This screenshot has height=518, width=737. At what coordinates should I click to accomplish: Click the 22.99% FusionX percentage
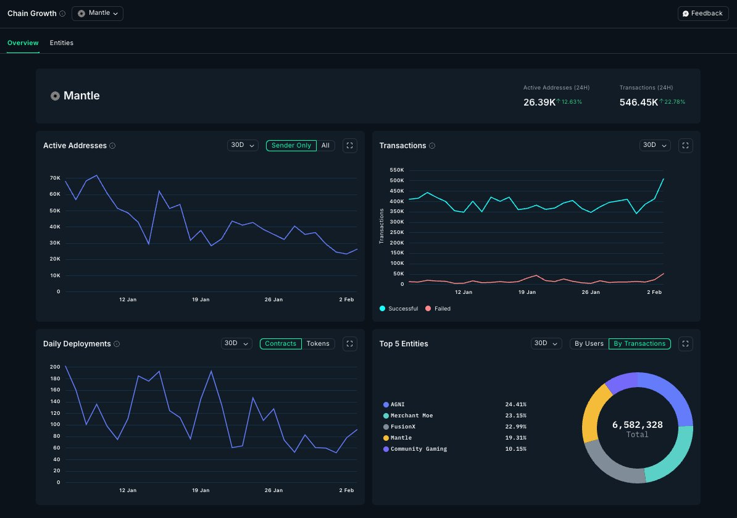515,427
